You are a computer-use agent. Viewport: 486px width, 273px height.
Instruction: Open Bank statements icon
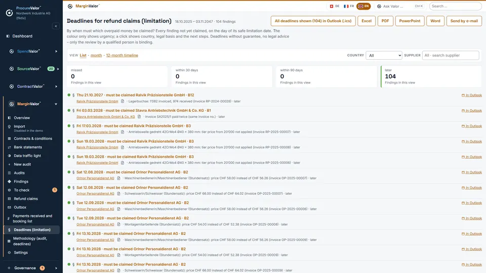[x=9, y=147]
